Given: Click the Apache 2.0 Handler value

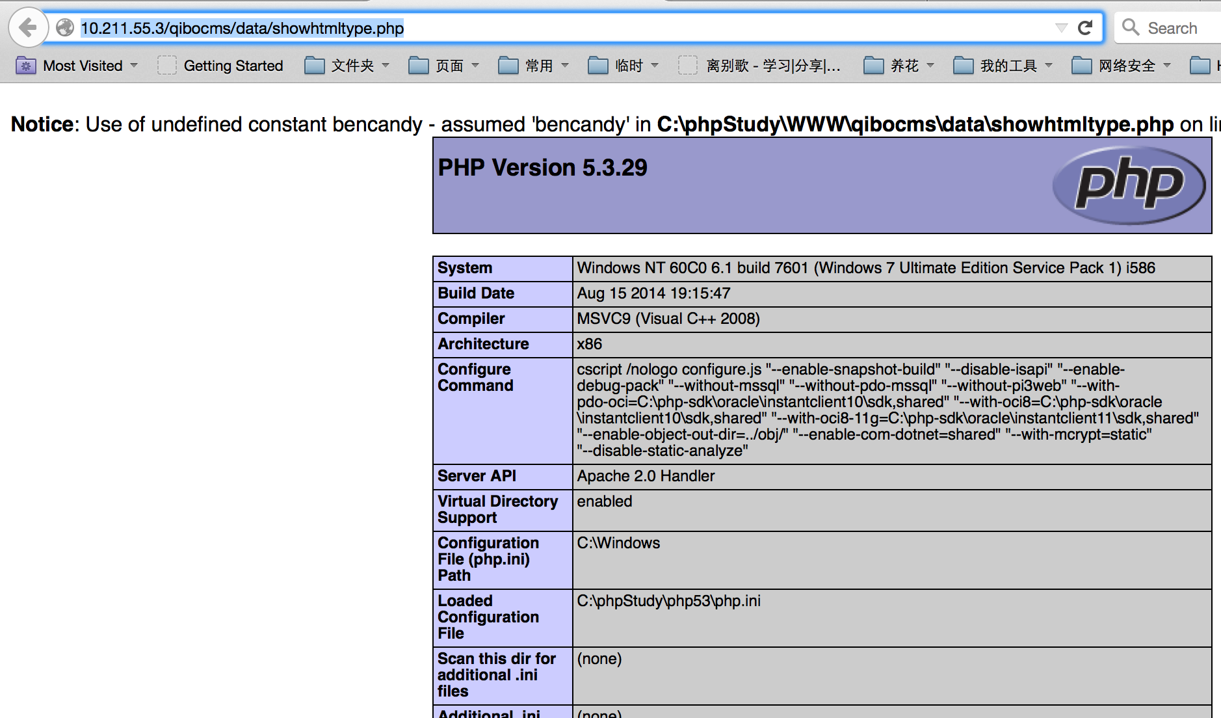Looking at the screenshot, I should tap(646, 476).
